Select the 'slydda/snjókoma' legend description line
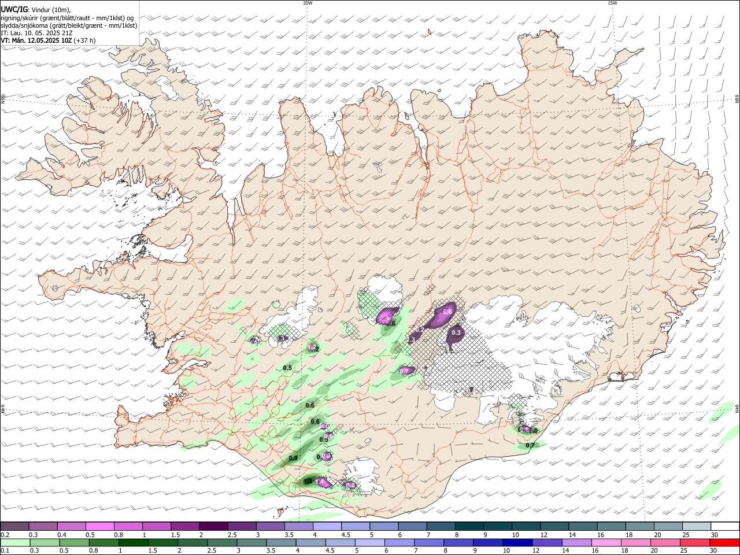The height and width of the screenshot is (555, 740). coord(69,25)
